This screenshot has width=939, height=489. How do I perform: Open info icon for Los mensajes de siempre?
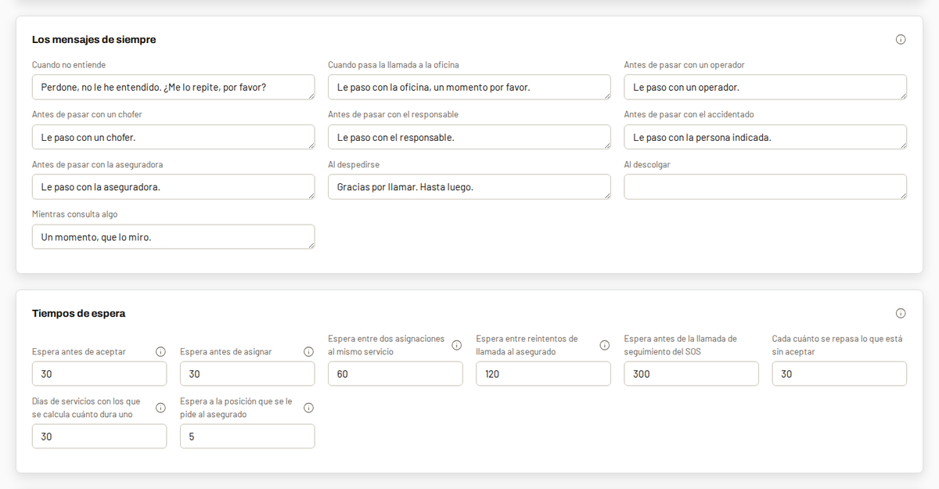click(x=901, y=39)
